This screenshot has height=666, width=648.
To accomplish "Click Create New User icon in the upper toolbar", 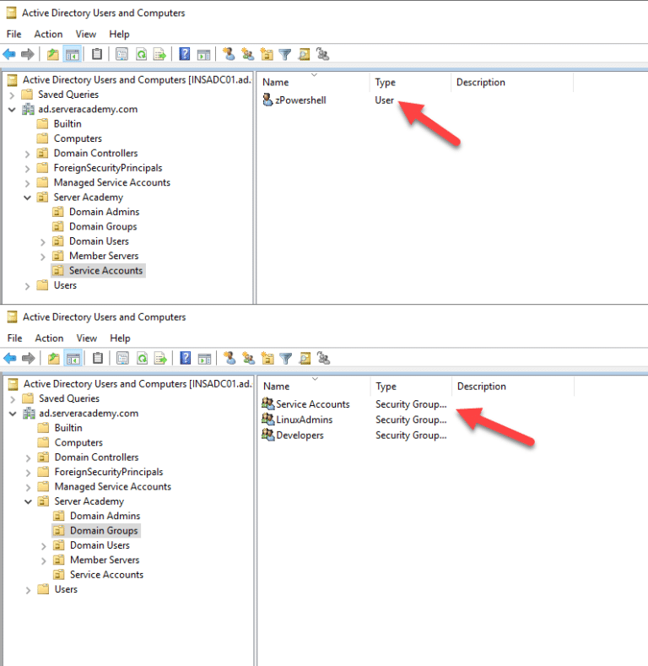I will click(x=229, y=54).
